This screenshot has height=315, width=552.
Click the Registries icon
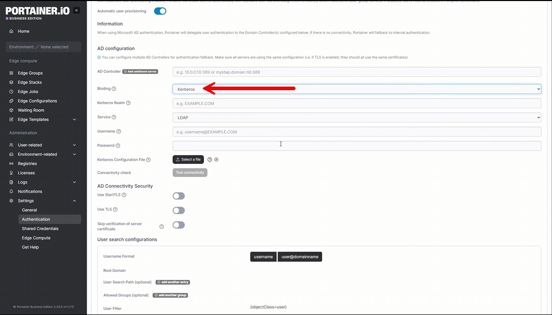tap(11, 163)
